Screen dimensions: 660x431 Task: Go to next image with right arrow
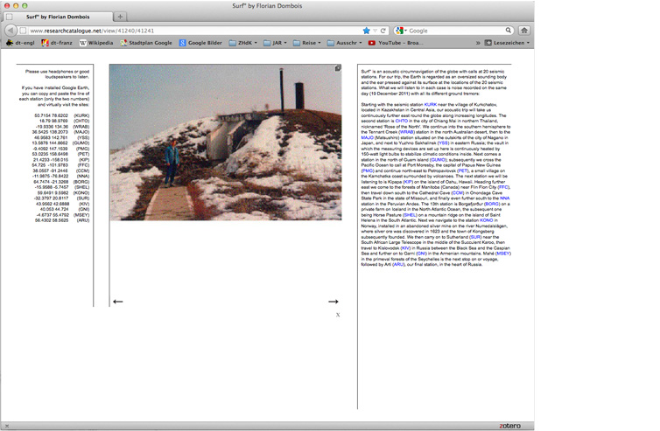click(334, 302)
